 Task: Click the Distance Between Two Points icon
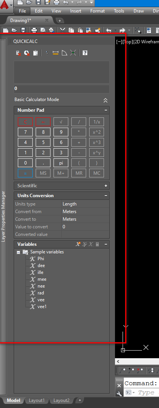(56, 53)
